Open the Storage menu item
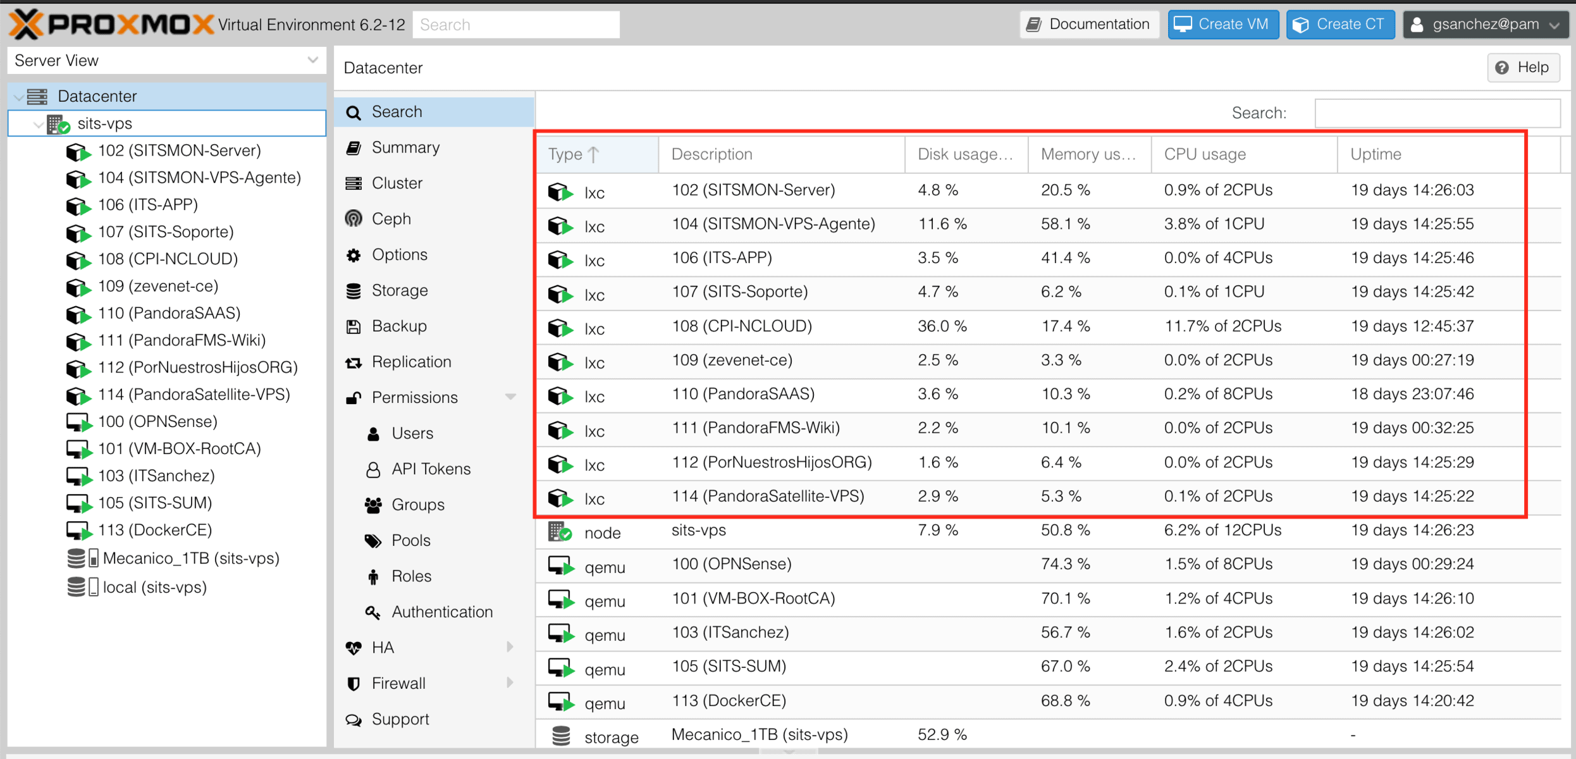This screenshot has height=759, width=1576. coord(434,290)
